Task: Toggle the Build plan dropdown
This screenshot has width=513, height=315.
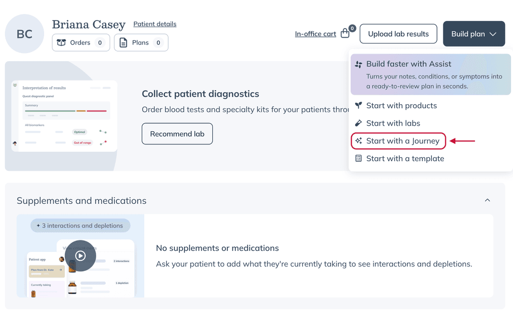Action: pyautogui.click(x=474, y=34)
